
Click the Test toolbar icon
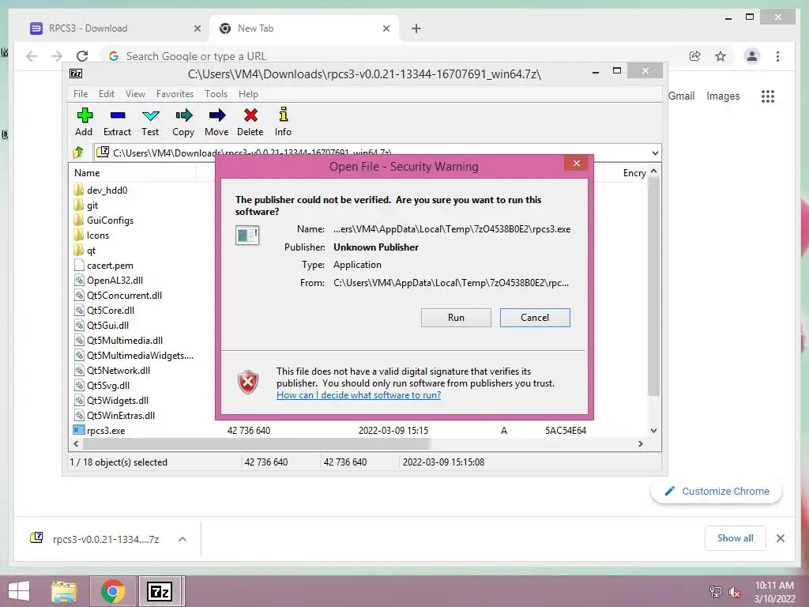tap(150, 122)
